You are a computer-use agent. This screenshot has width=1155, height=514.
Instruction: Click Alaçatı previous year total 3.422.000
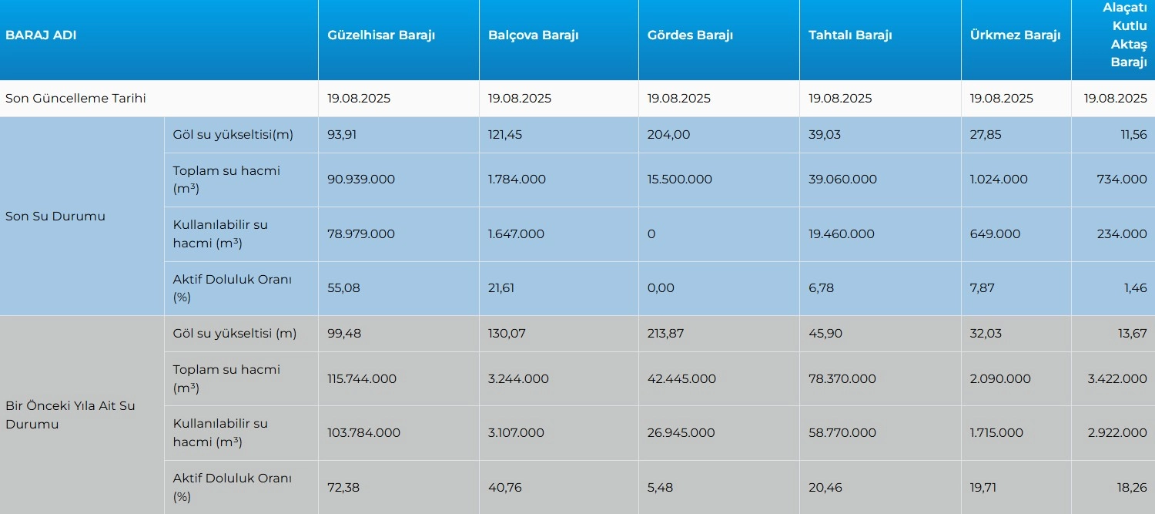point(1117,379)
